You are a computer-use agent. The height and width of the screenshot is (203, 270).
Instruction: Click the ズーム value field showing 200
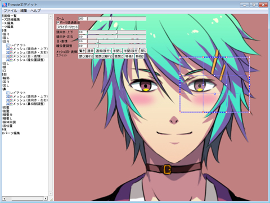(83, 19)
